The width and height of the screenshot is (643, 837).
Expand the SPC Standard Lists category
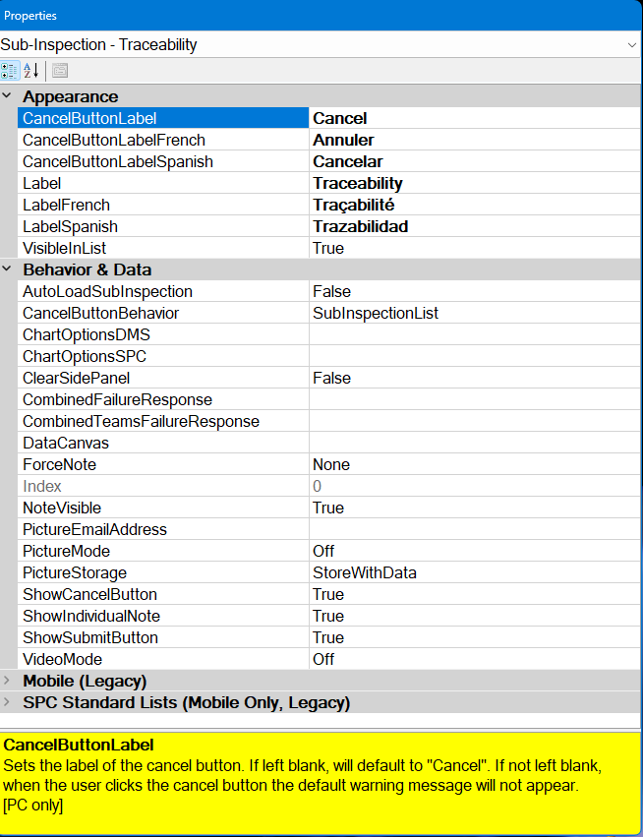click(8, 702)
